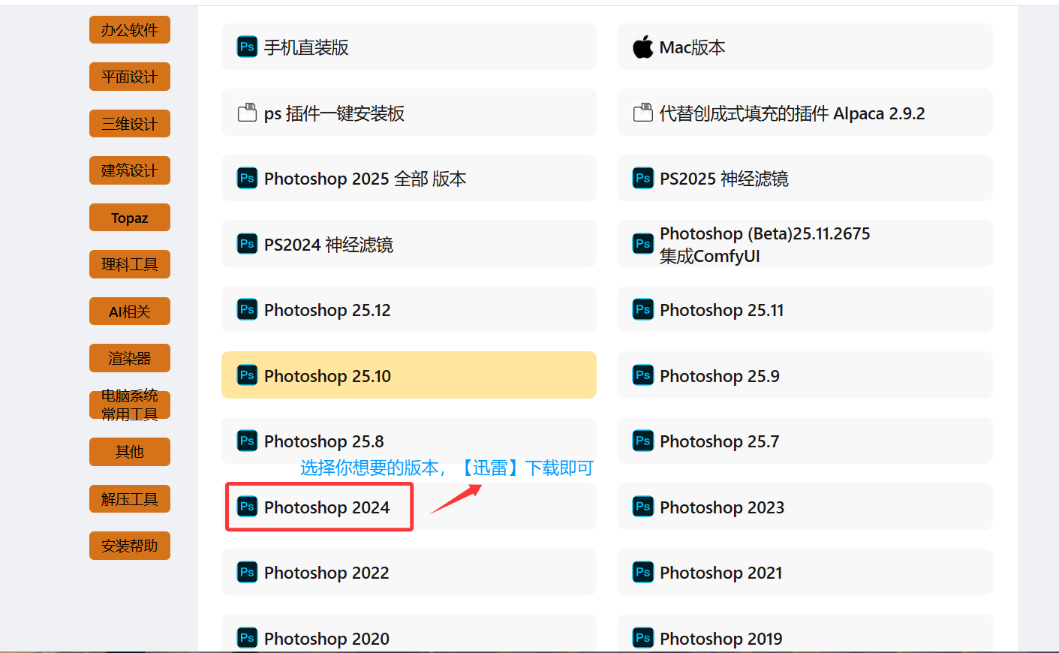Open the 三维设计 category

(x=130, y=124)
